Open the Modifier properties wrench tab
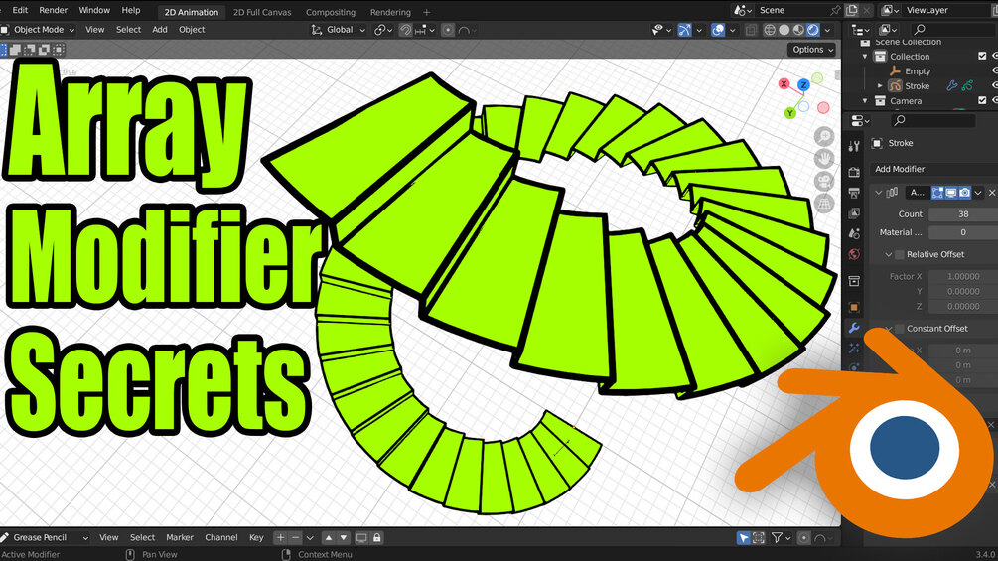Image resolution: width=998 pixels, height=561 pixels. (854, 329)
